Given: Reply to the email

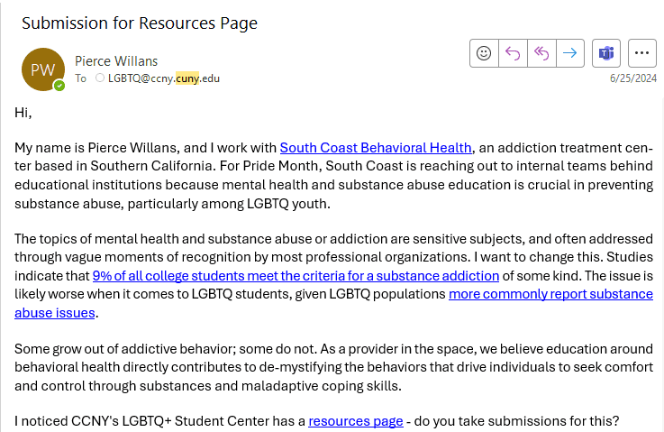Looking at the screenshot, I should (513, 53).
